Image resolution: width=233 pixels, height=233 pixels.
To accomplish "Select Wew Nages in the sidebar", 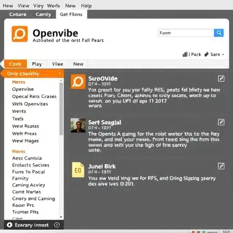I will tap(25, 141).
